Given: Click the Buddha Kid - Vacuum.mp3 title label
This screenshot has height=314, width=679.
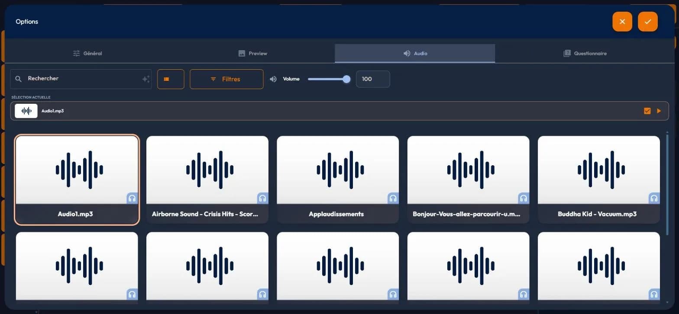Looking at the screenshot, I should tap(598, 214).
